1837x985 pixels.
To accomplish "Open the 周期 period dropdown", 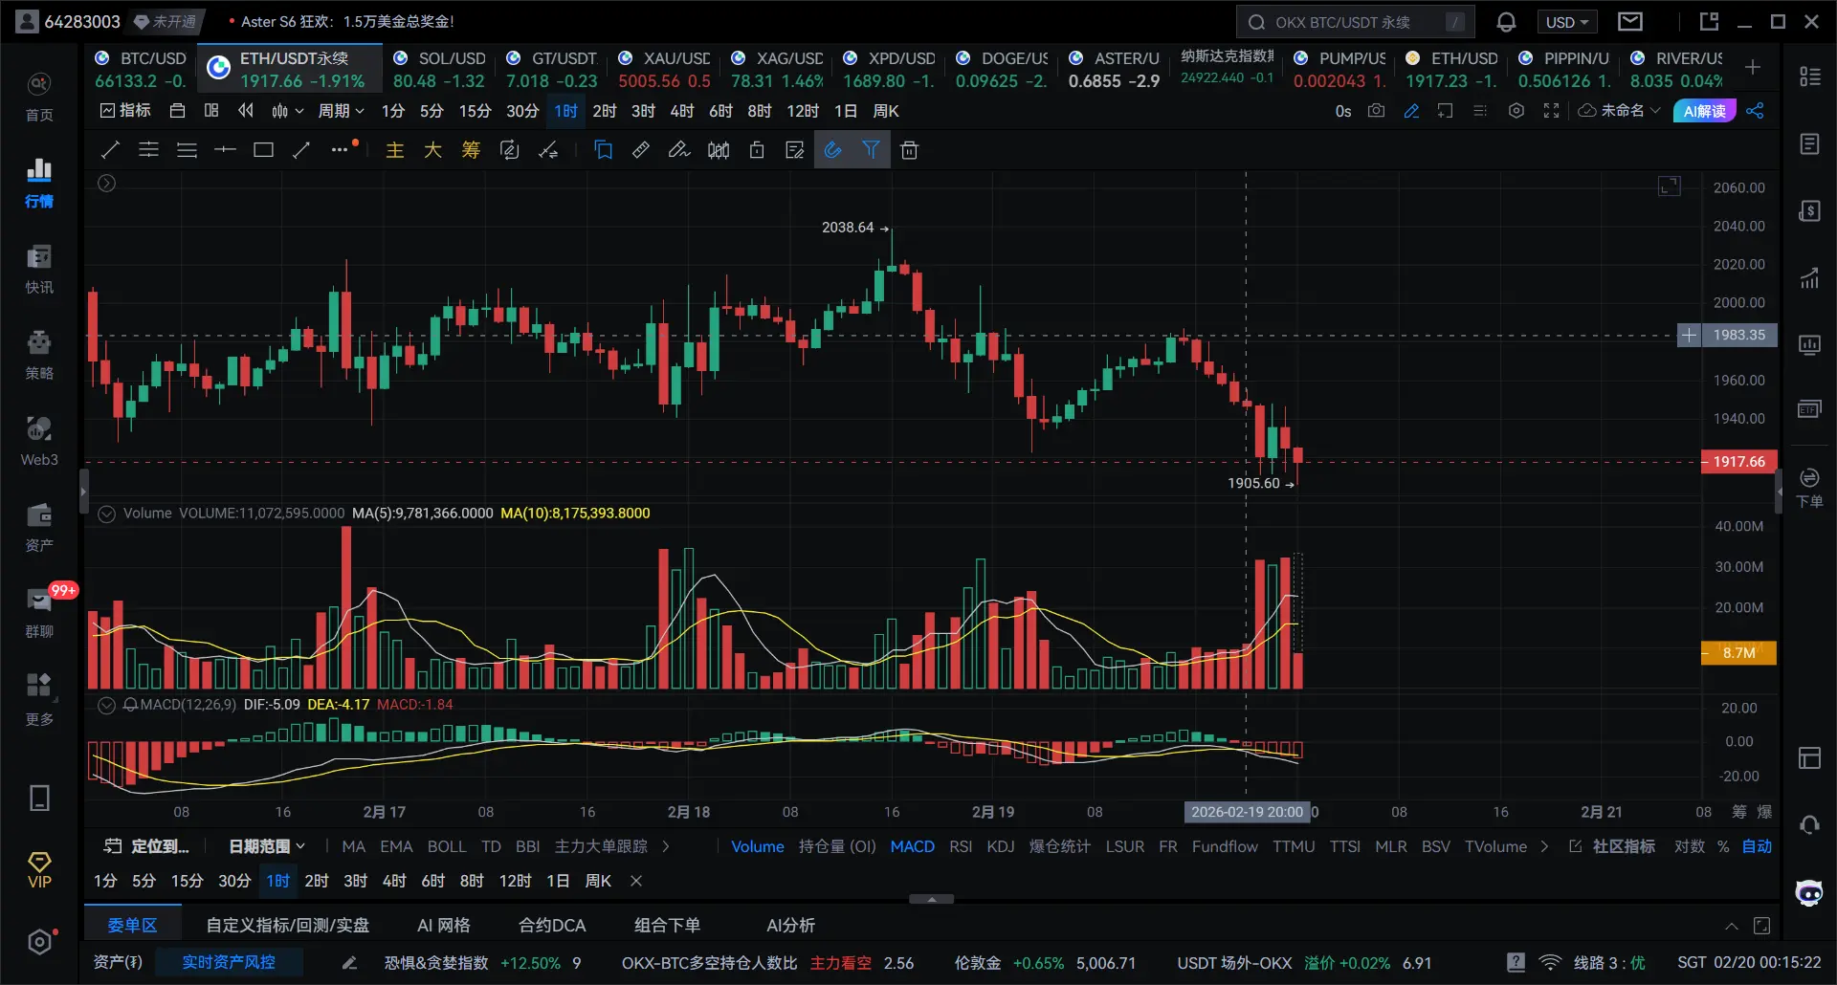I will [341, 111].
